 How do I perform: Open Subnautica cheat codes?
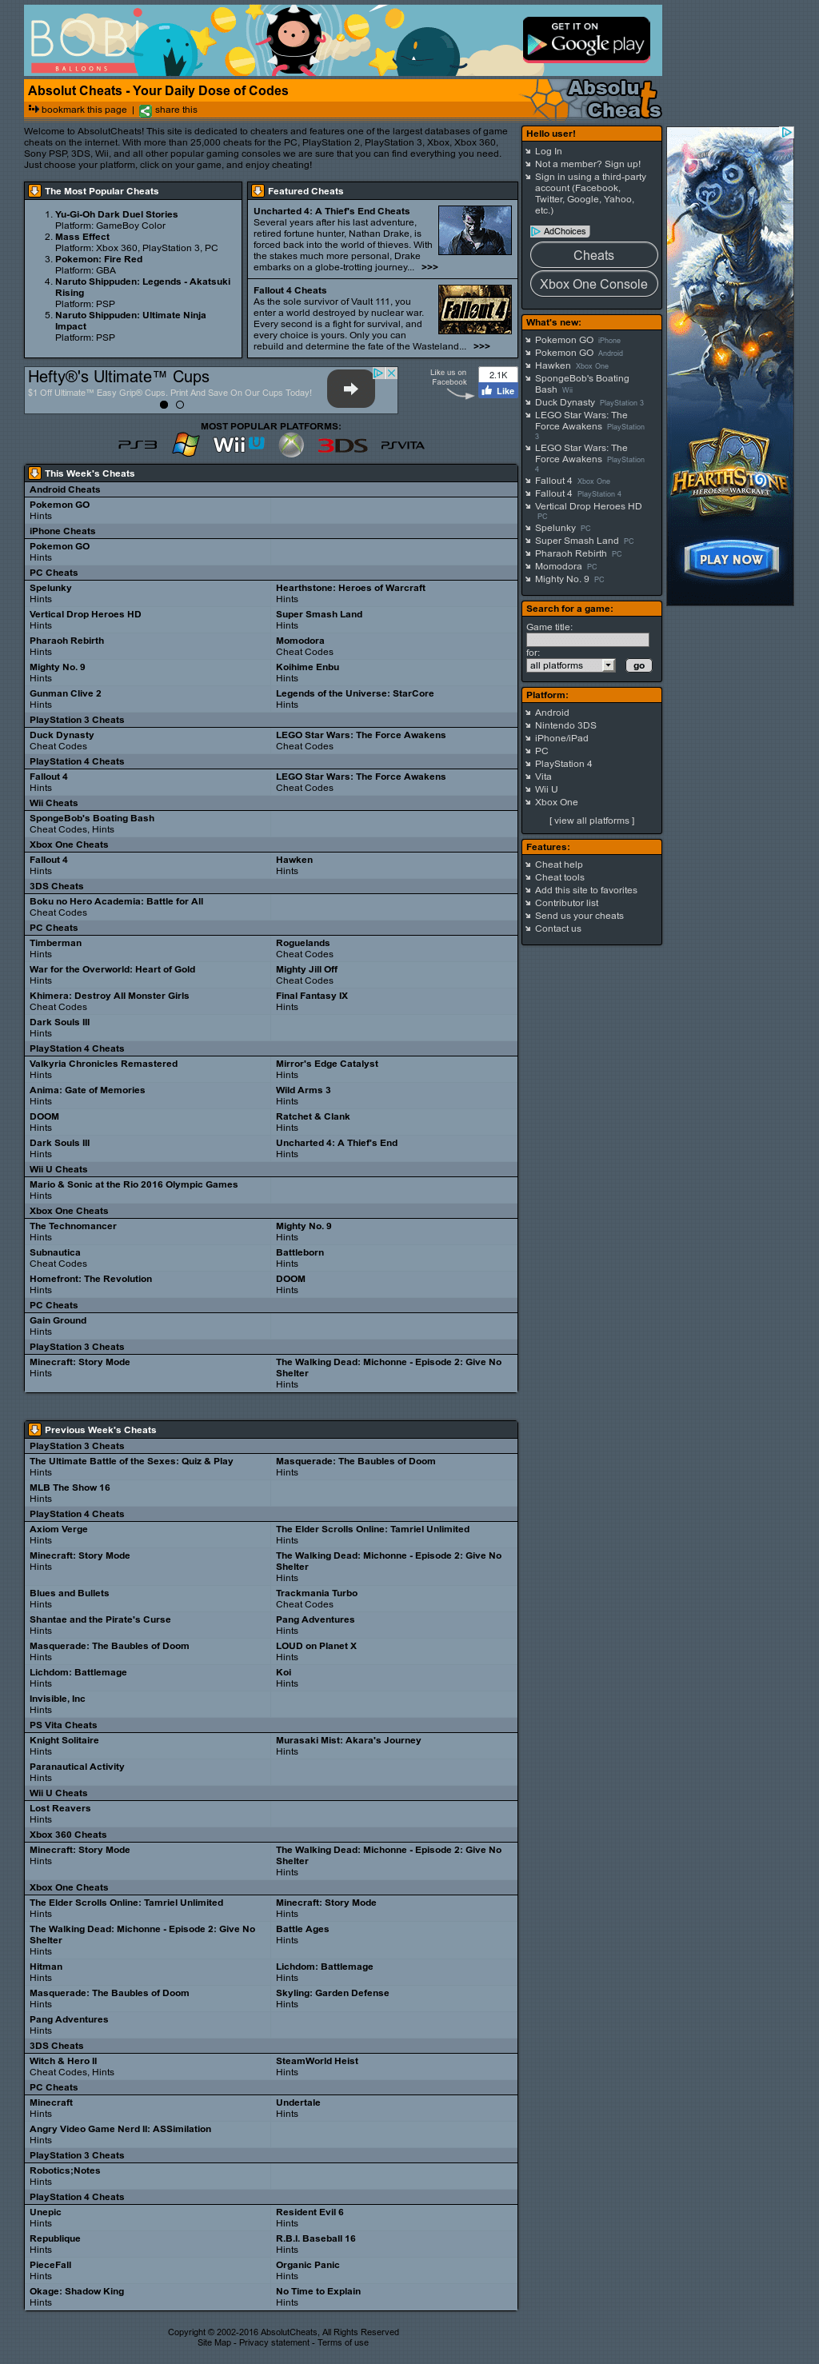(55, 1252)
